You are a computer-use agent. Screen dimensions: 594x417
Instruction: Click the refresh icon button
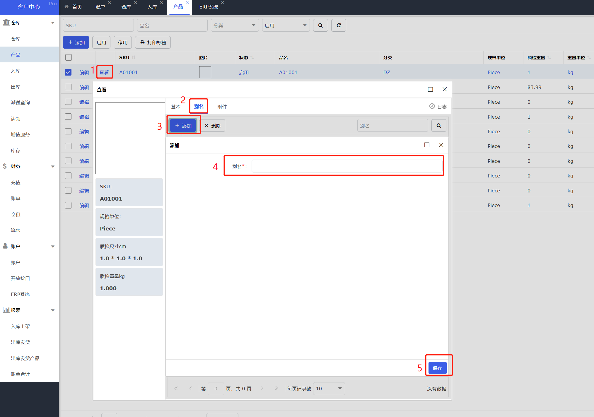tap(339, 25)
